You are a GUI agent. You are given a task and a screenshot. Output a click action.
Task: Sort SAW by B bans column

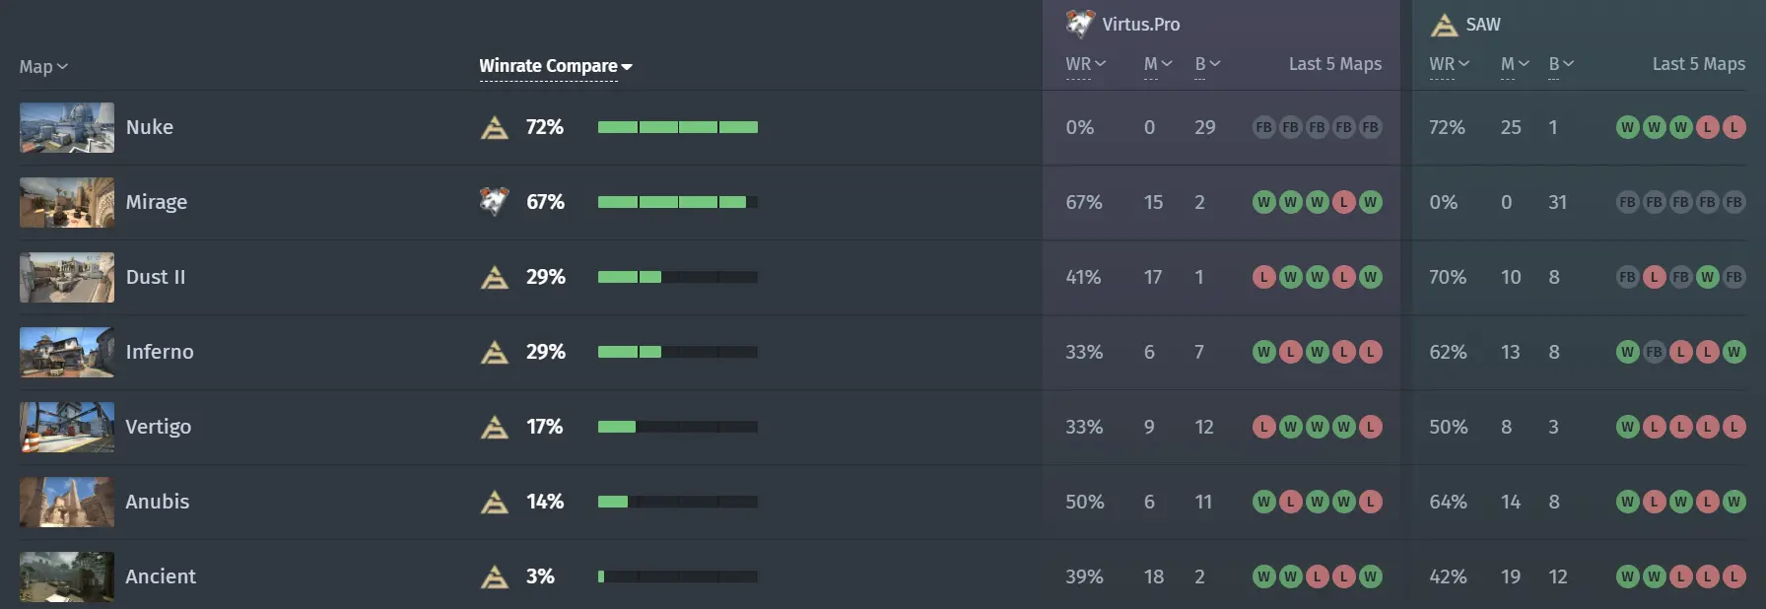point(1561,64)
